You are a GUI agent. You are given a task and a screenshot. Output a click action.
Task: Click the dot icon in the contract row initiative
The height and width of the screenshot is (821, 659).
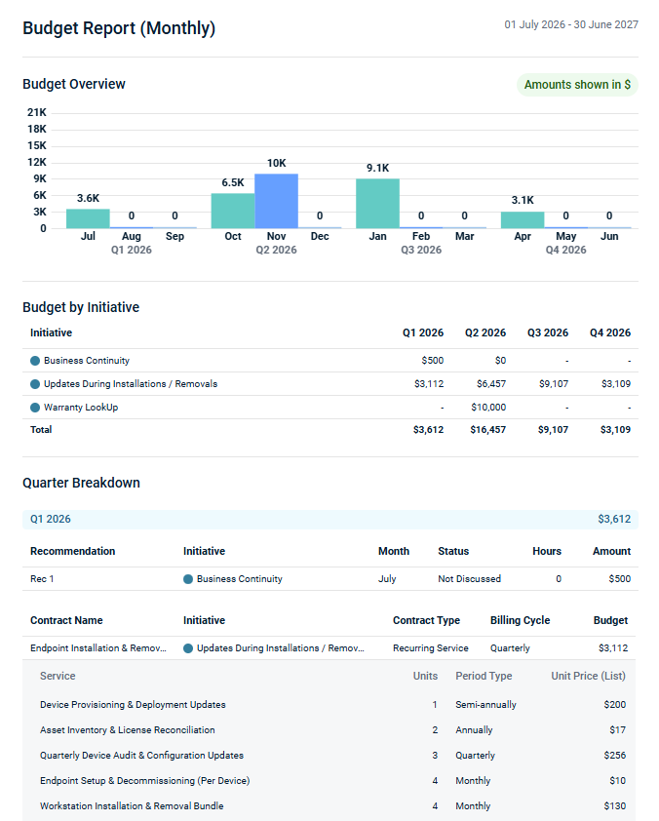[x=188, y=648]
